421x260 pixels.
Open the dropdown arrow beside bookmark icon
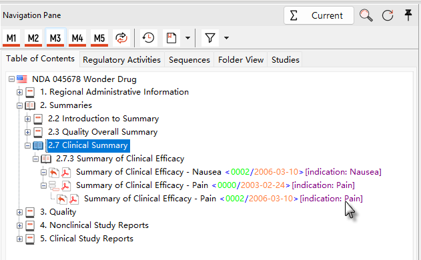[x=188, y=38]
